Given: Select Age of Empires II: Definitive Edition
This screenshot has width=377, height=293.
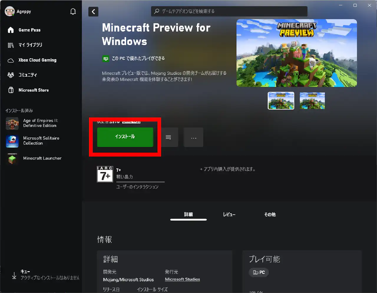Looking at the screenshot, I should click(41, 123).
